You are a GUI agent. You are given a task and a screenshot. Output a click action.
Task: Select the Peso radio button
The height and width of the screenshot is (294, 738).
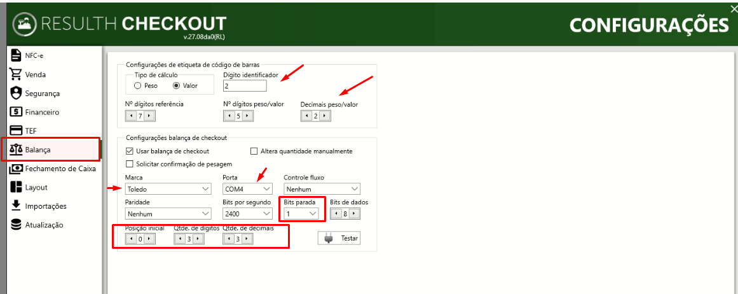point(137,86)
